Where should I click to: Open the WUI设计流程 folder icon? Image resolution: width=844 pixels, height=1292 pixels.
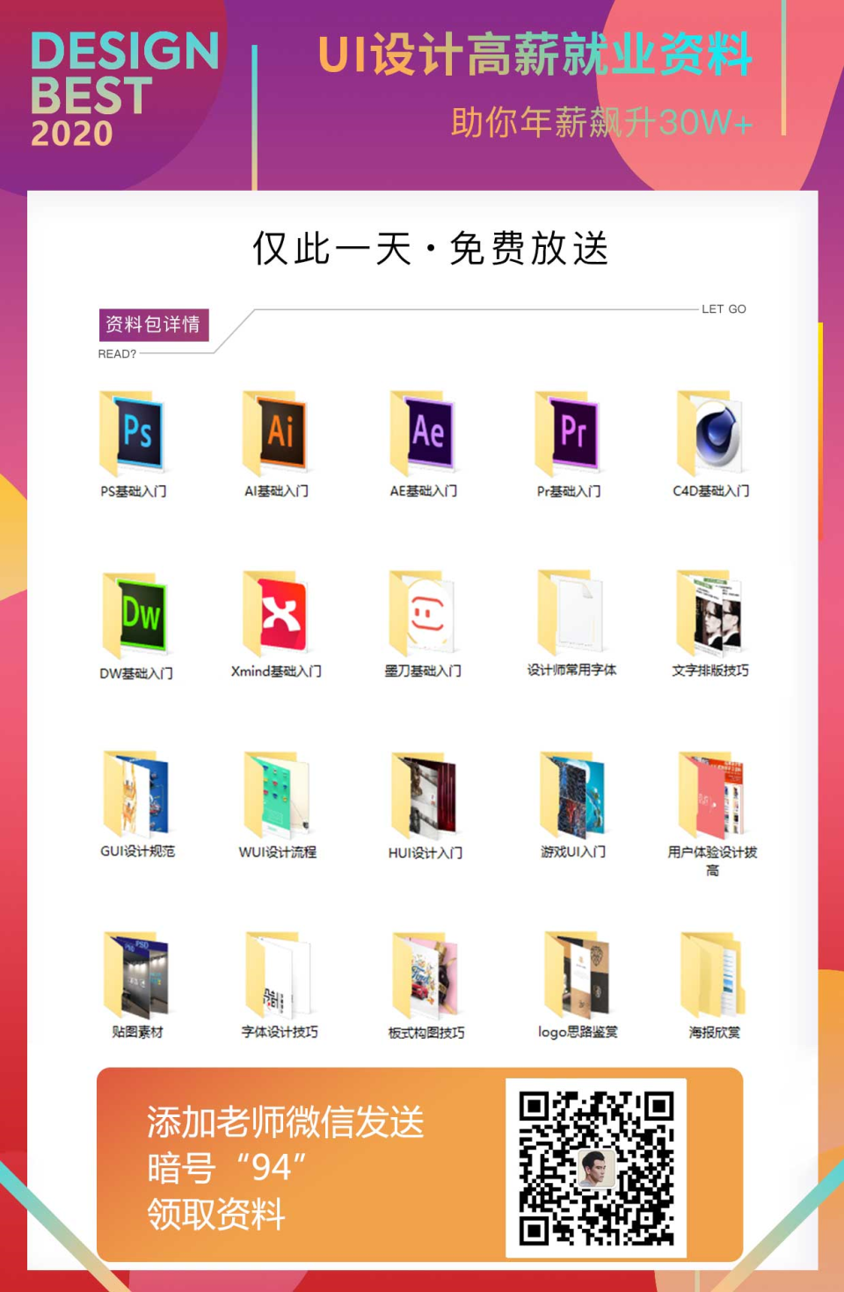(277, 795)
